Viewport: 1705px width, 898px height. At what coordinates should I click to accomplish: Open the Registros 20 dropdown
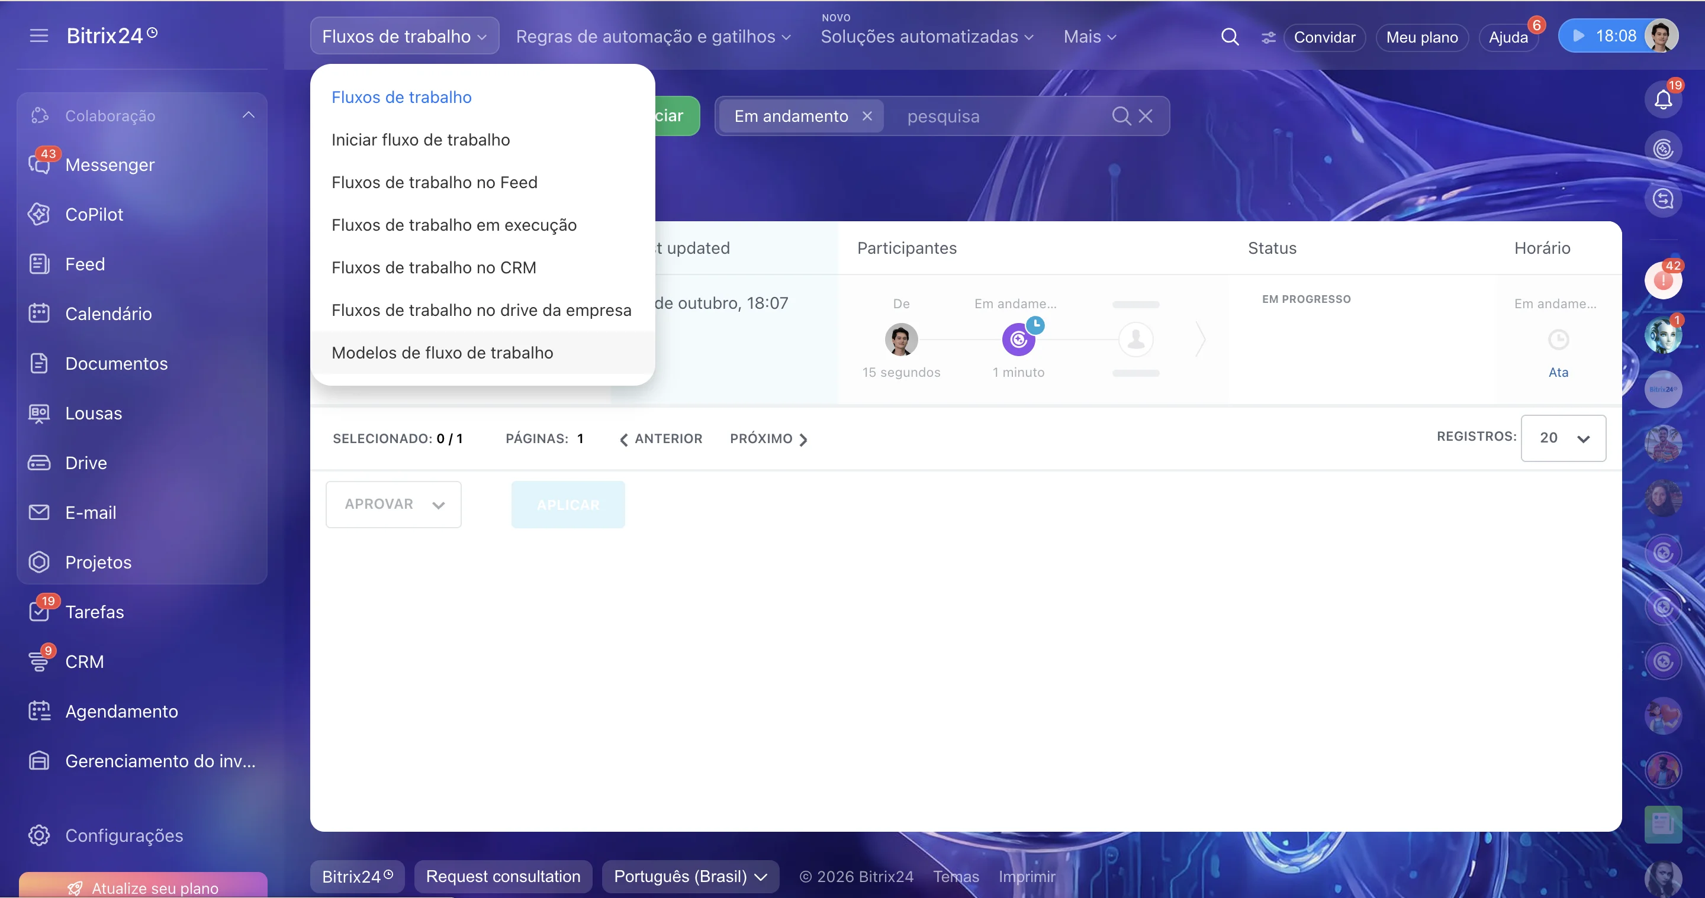click(1563, 438)
